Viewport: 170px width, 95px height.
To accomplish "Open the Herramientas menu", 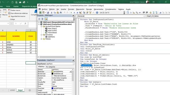I will pos(99,9).
